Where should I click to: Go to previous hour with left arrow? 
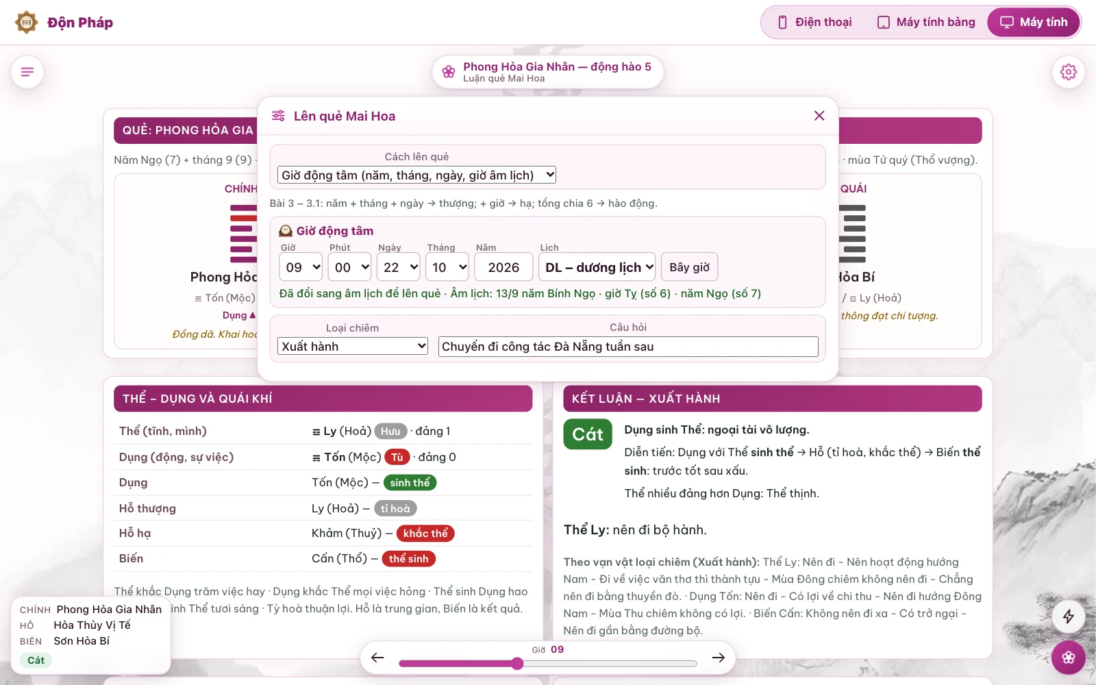coord(377,658)
